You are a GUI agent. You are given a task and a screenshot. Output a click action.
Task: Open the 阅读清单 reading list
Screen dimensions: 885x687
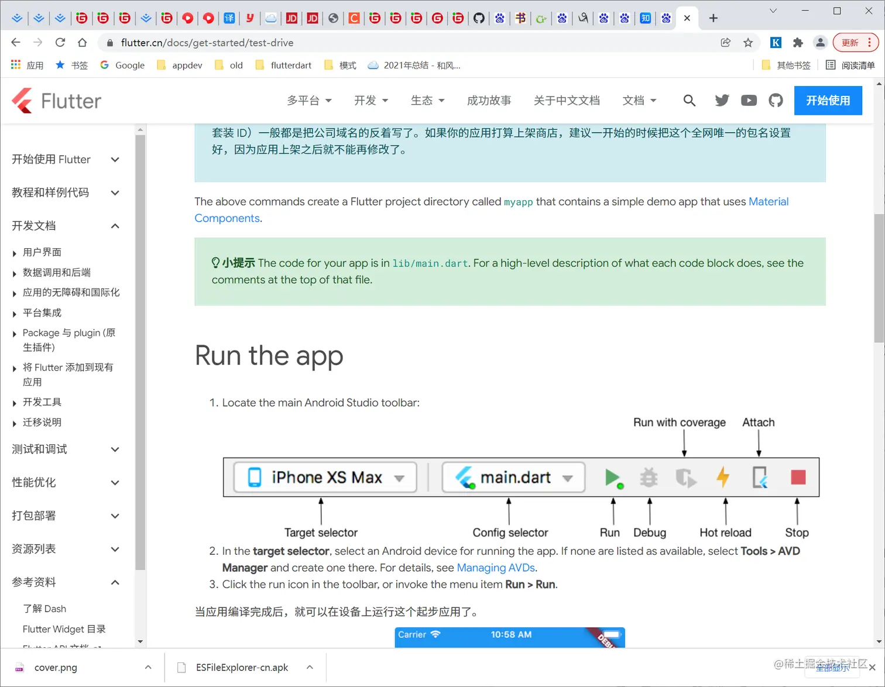point(850,65)
